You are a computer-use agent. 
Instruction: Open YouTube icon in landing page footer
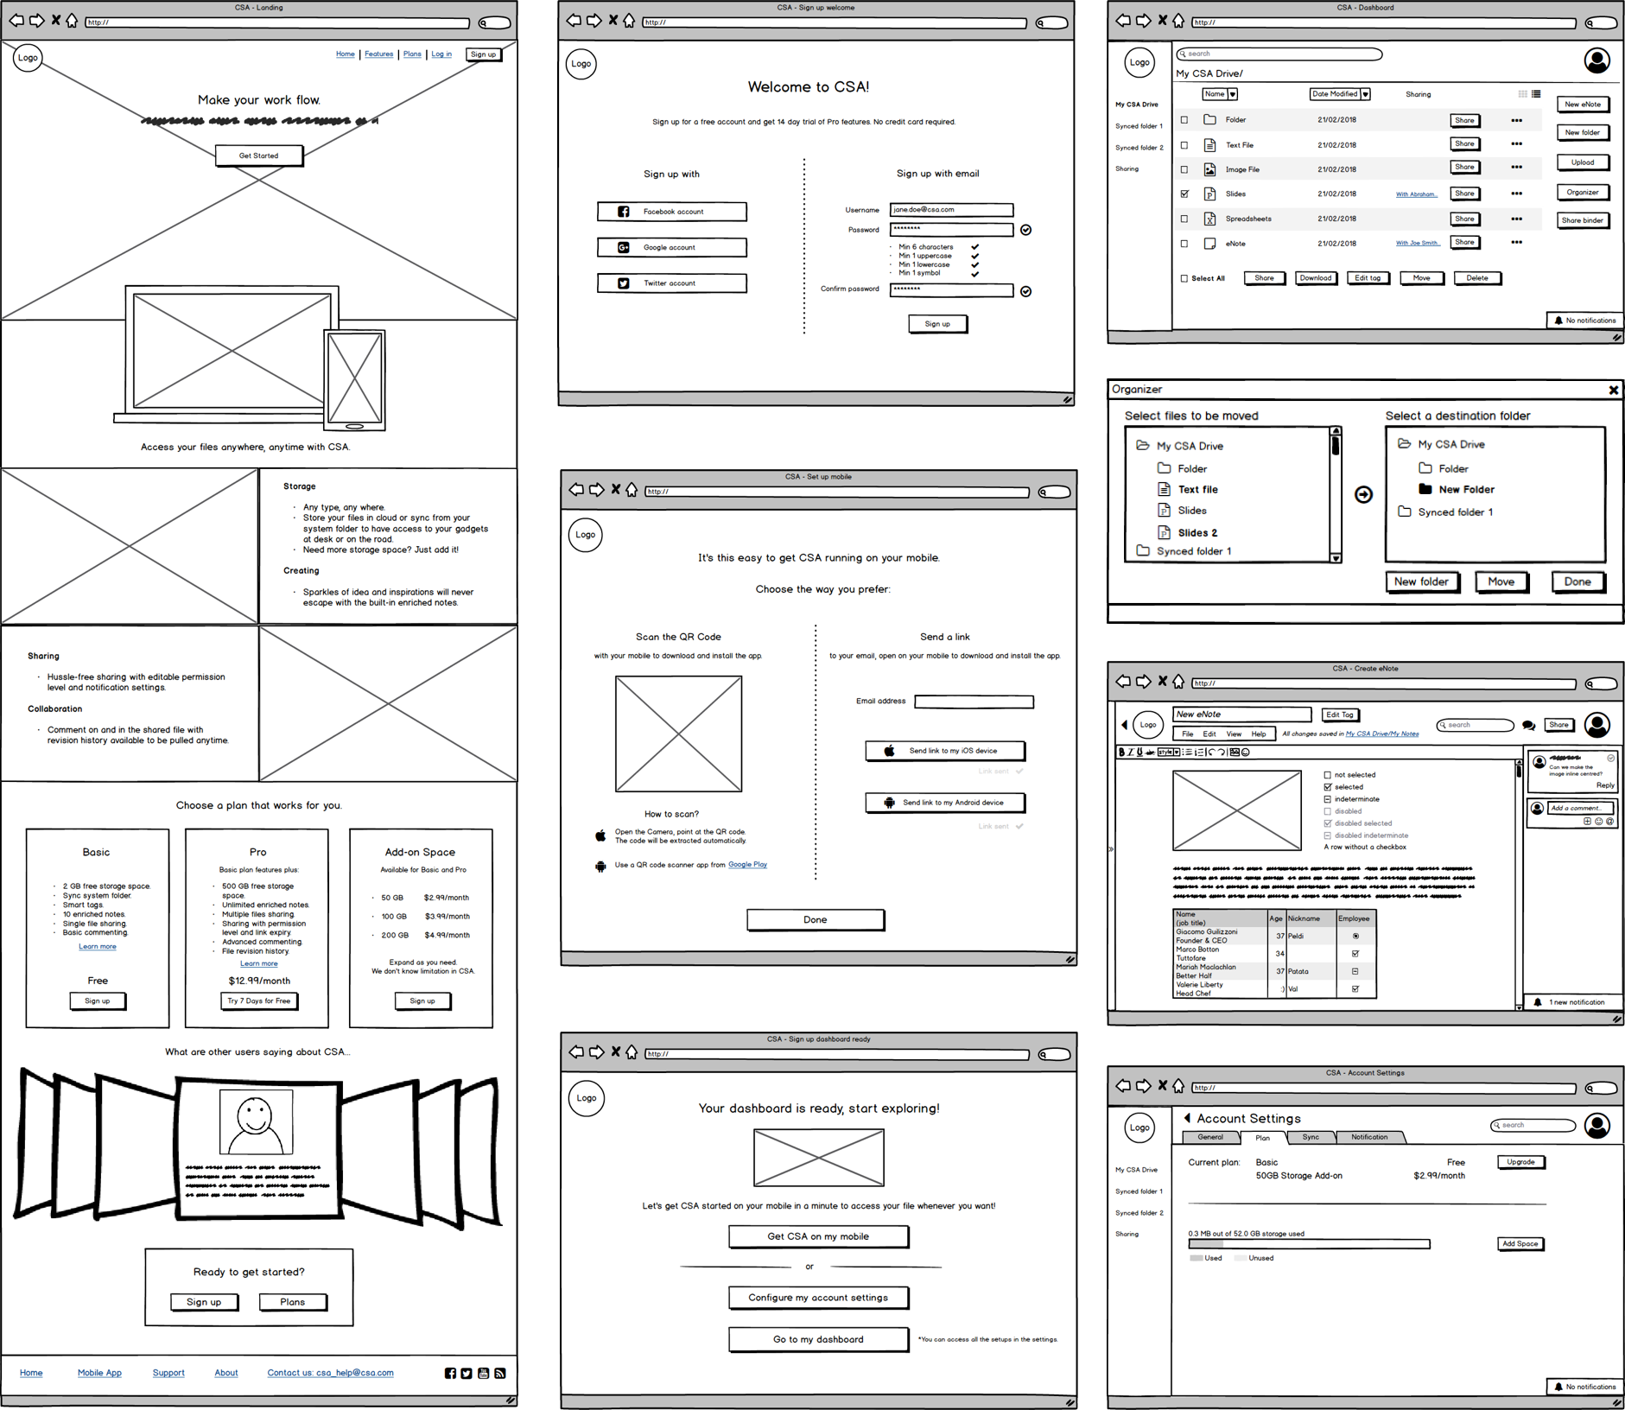coord(483,1373)
